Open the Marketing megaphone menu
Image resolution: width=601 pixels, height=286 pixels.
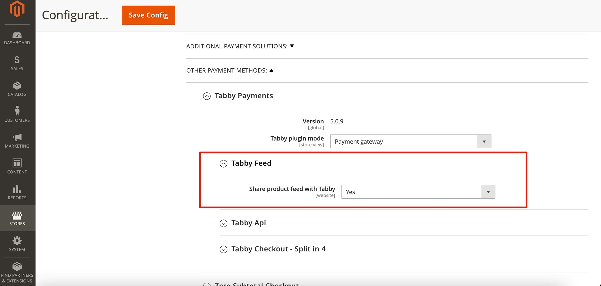[17, 141]
